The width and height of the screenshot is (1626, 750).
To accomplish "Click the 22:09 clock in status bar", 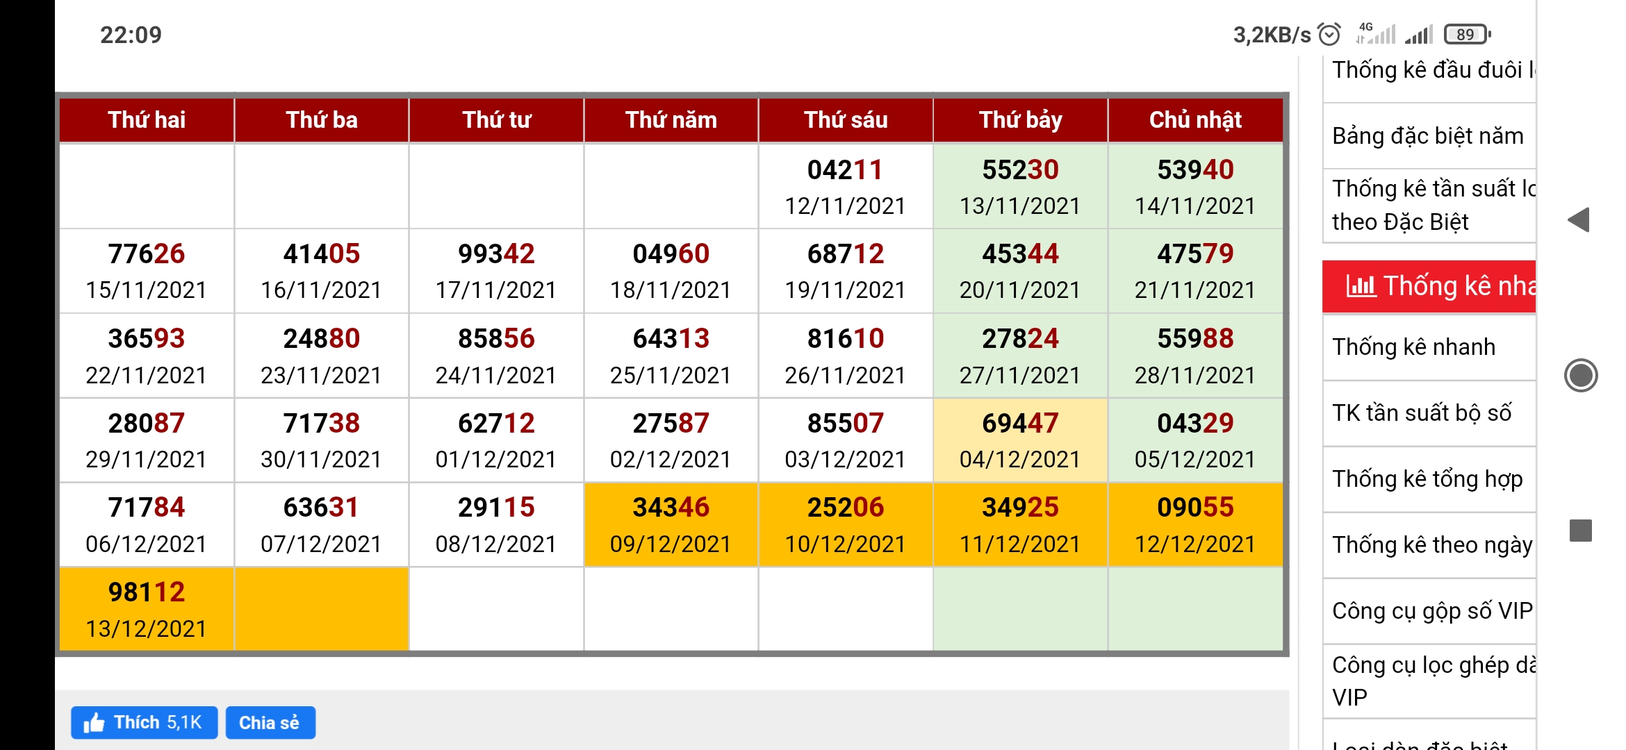I will (x=131, y=35).
